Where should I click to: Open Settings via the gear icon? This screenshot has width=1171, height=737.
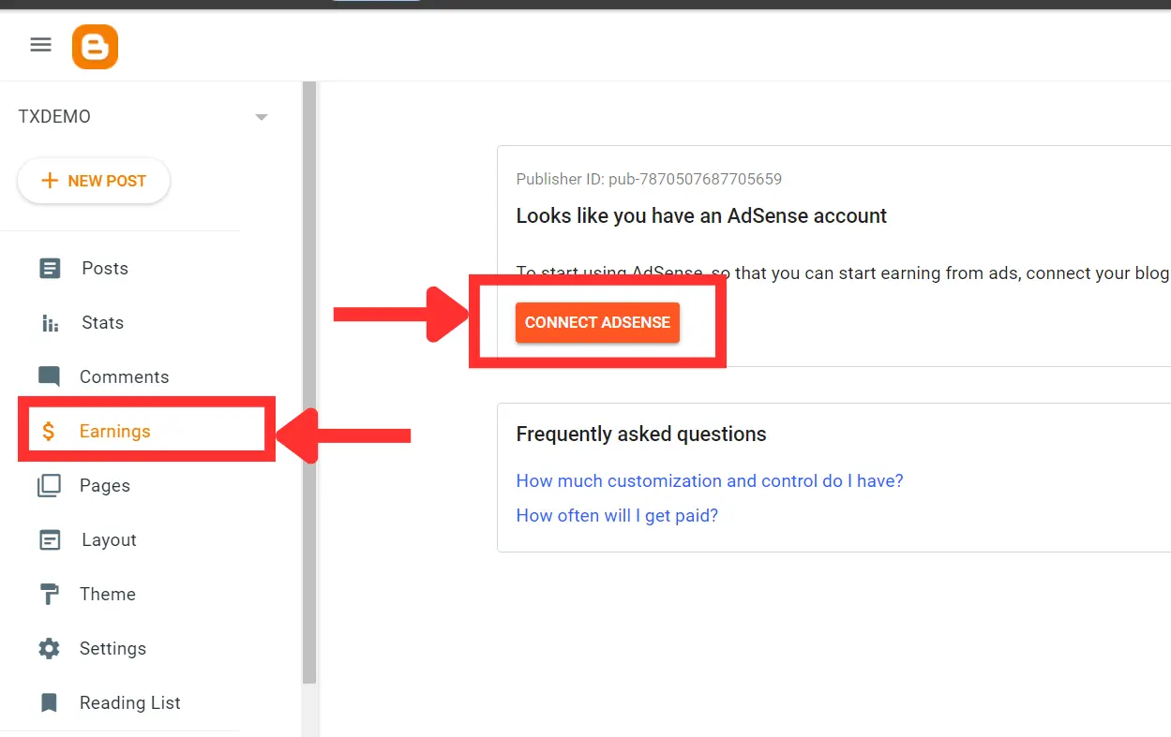click(48, 648)
